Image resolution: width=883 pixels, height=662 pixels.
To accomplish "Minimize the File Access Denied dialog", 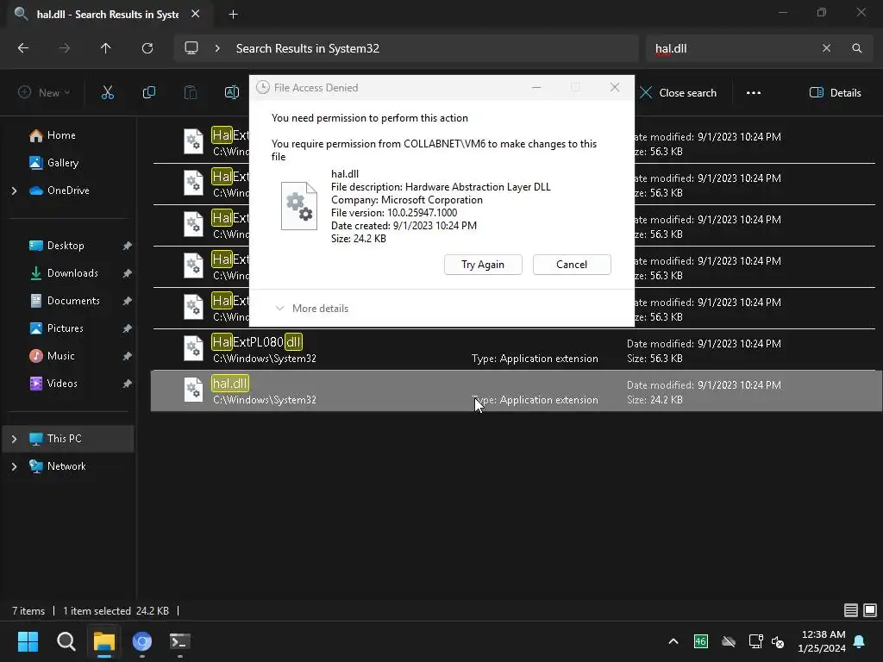I will pos(536,87).
